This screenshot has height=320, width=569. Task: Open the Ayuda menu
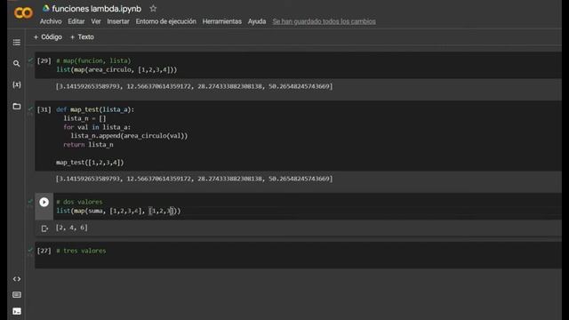coord(257,21)
